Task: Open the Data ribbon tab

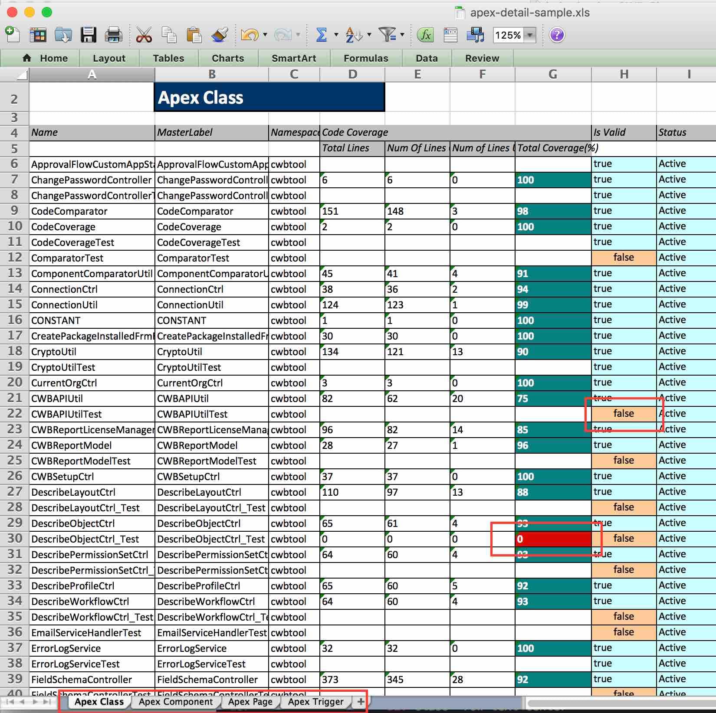Action: [427, 58]
